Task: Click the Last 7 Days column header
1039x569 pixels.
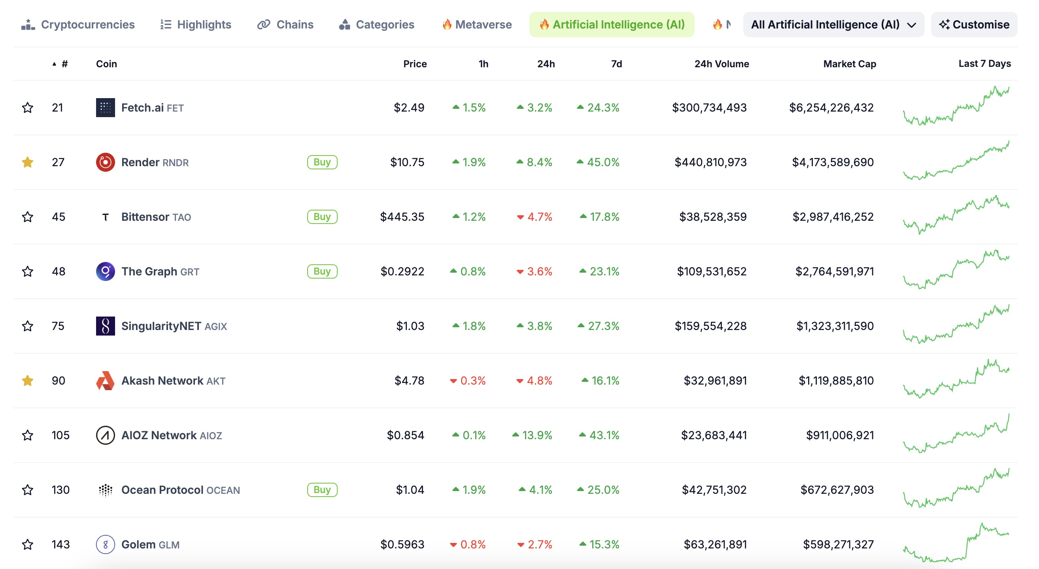Action: (984, 63)
